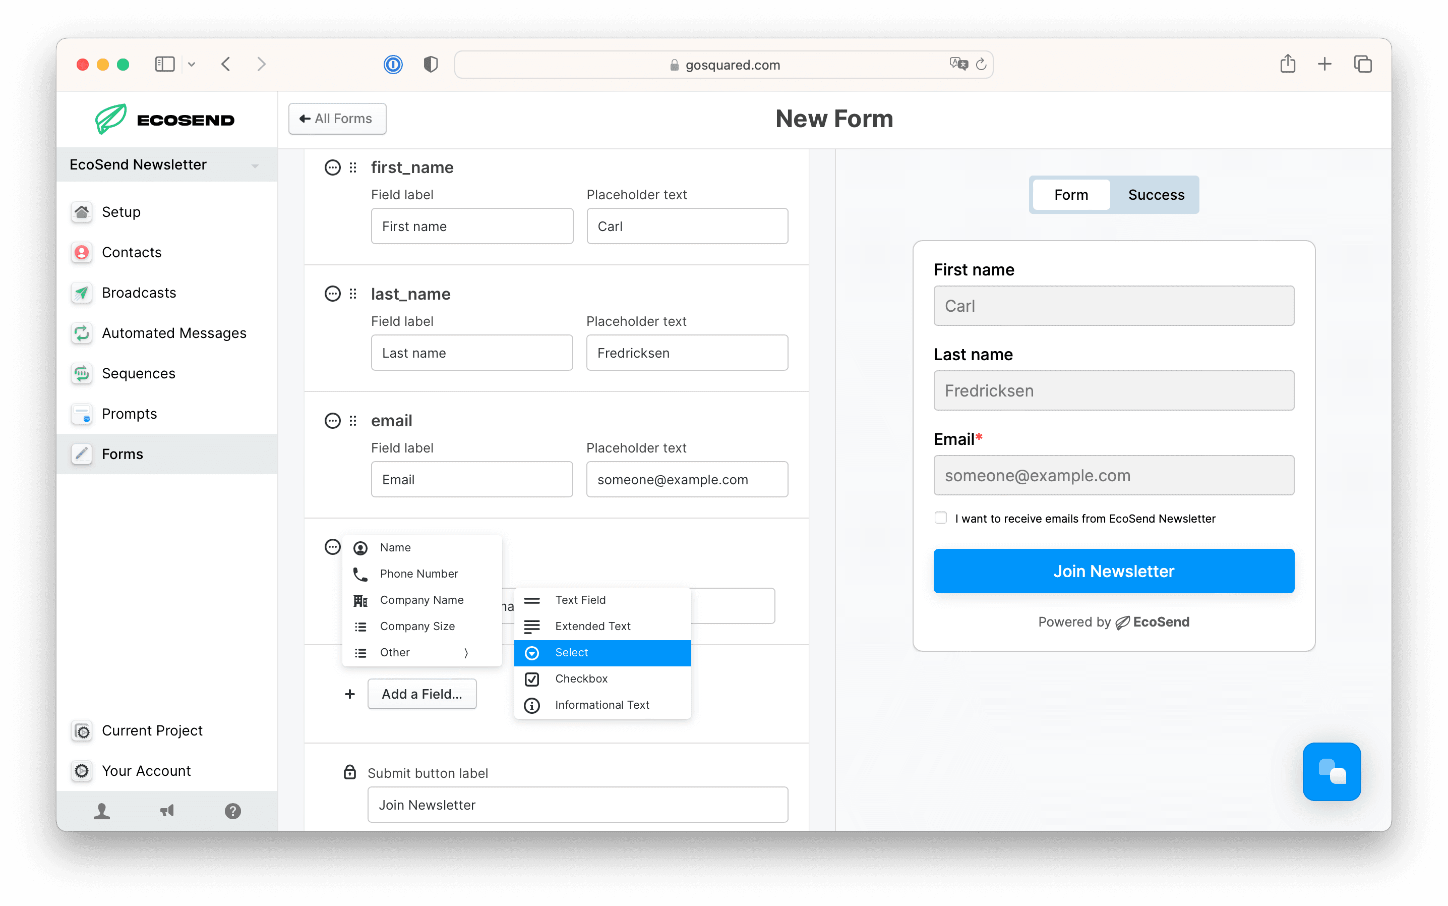Tick the receive emails consent checkbox
Image resolution: width=1448 pixels, height=906 pixels.
tap(940, 518)
